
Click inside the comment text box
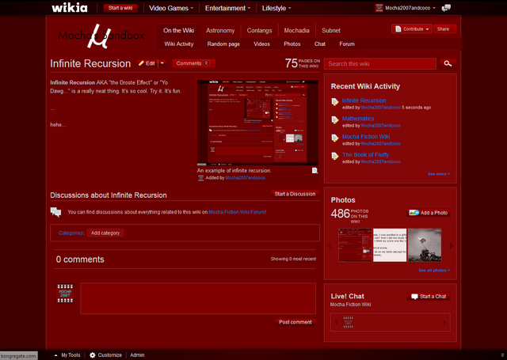198,298
